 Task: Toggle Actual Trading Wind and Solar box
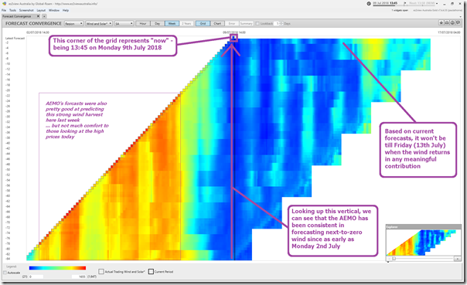click(x=101, y=272)
